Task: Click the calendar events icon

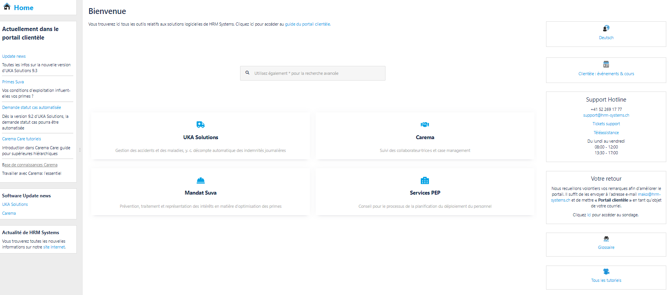Action: [606, 64]
